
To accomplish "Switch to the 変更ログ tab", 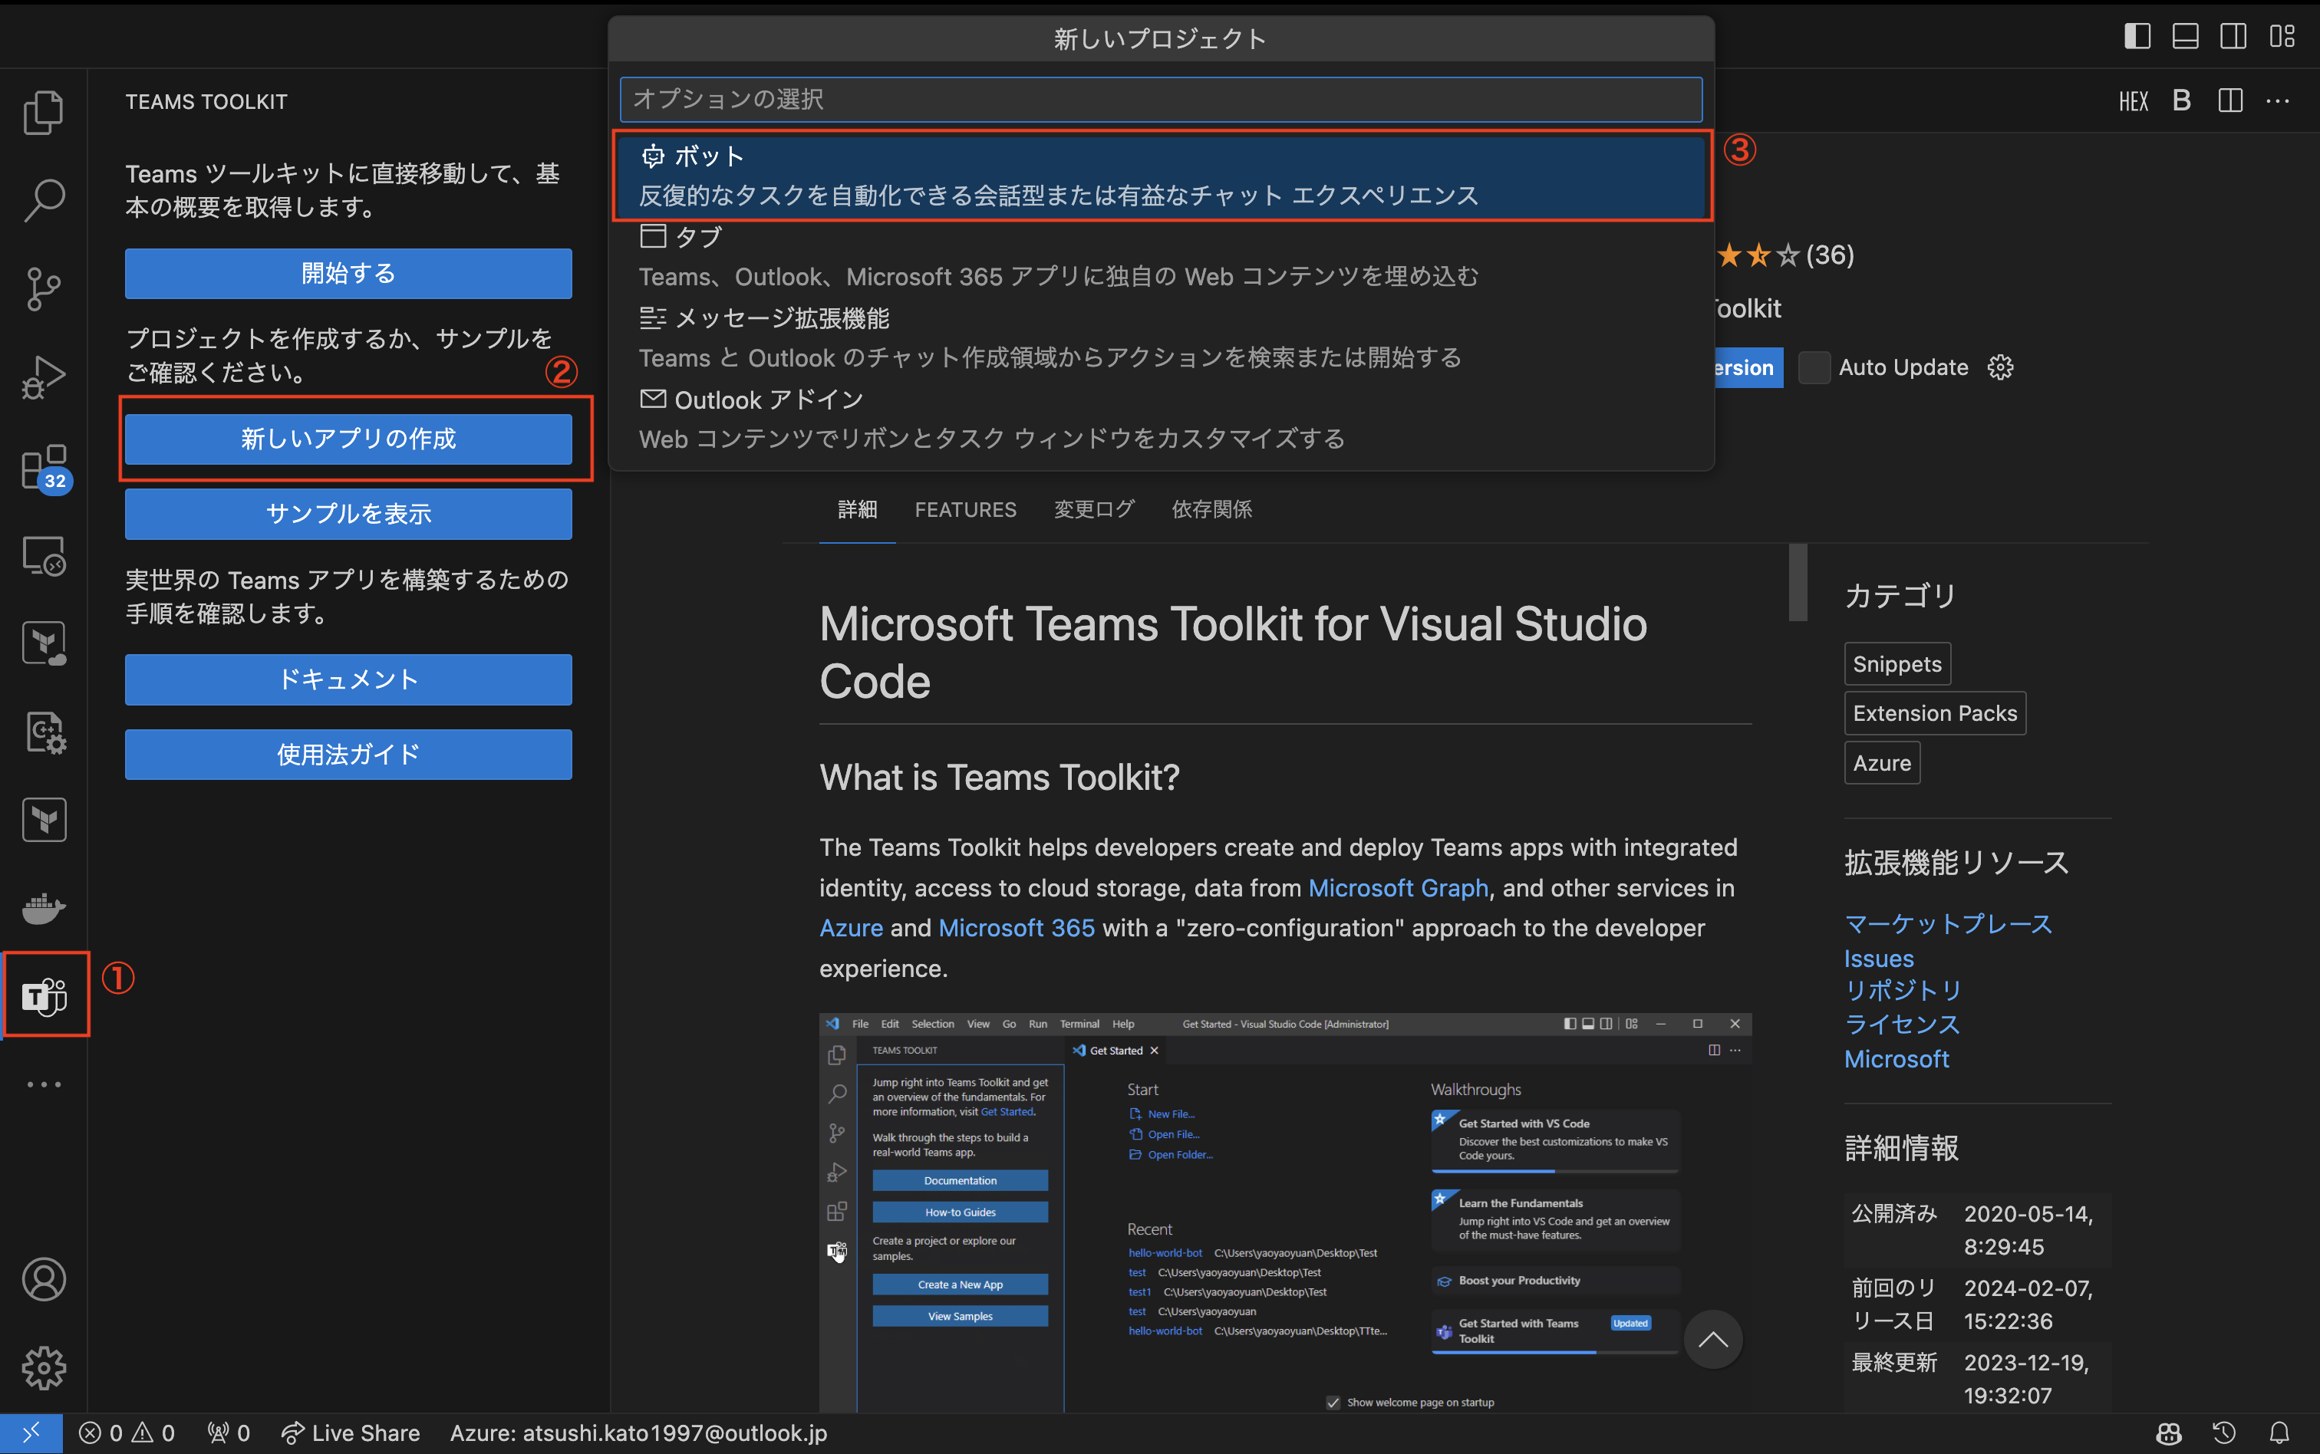I will pyautogui.click(x=1095, y=510).
